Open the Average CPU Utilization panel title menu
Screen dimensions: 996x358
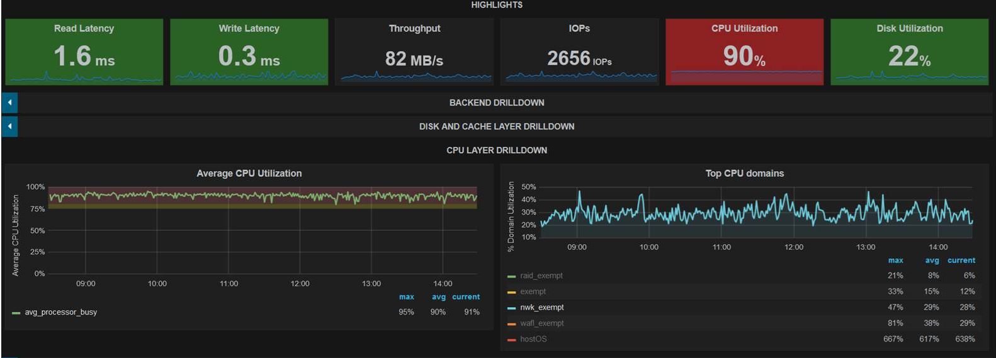pos(249,174)
